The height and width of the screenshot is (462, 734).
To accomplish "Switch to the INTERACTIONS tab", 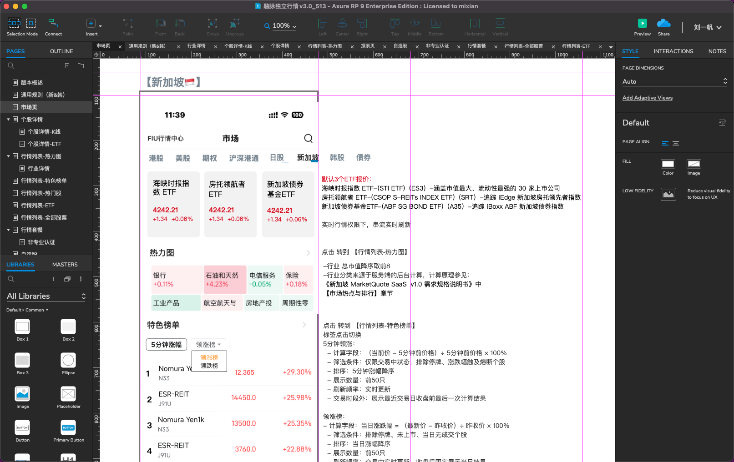I will click(x=673, y=51).
